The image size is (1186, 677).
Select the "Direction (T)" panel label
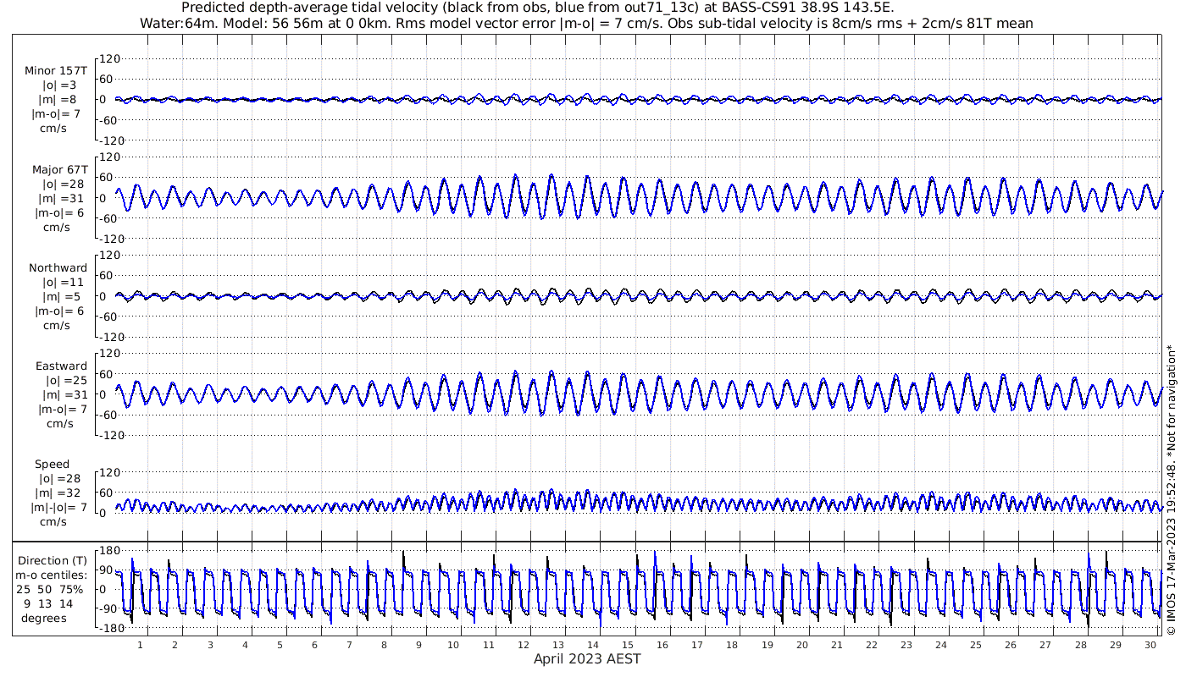pos(53,561)
